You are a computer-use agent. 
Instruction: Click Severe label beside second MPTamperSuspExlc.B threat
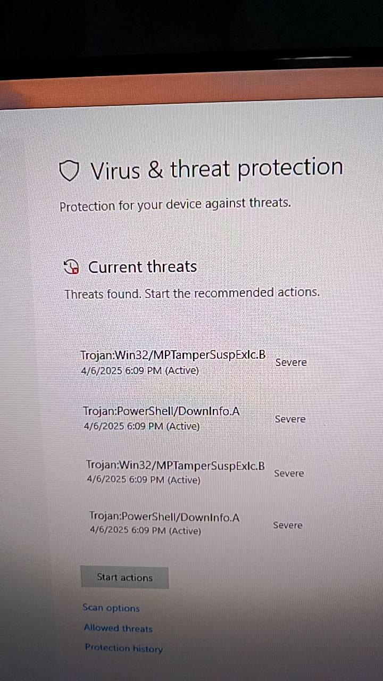pyautogui.click(x=289, y=473)
